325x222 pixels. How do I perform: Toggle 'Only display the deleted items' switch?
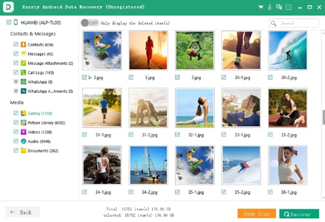tap(89, 23)
